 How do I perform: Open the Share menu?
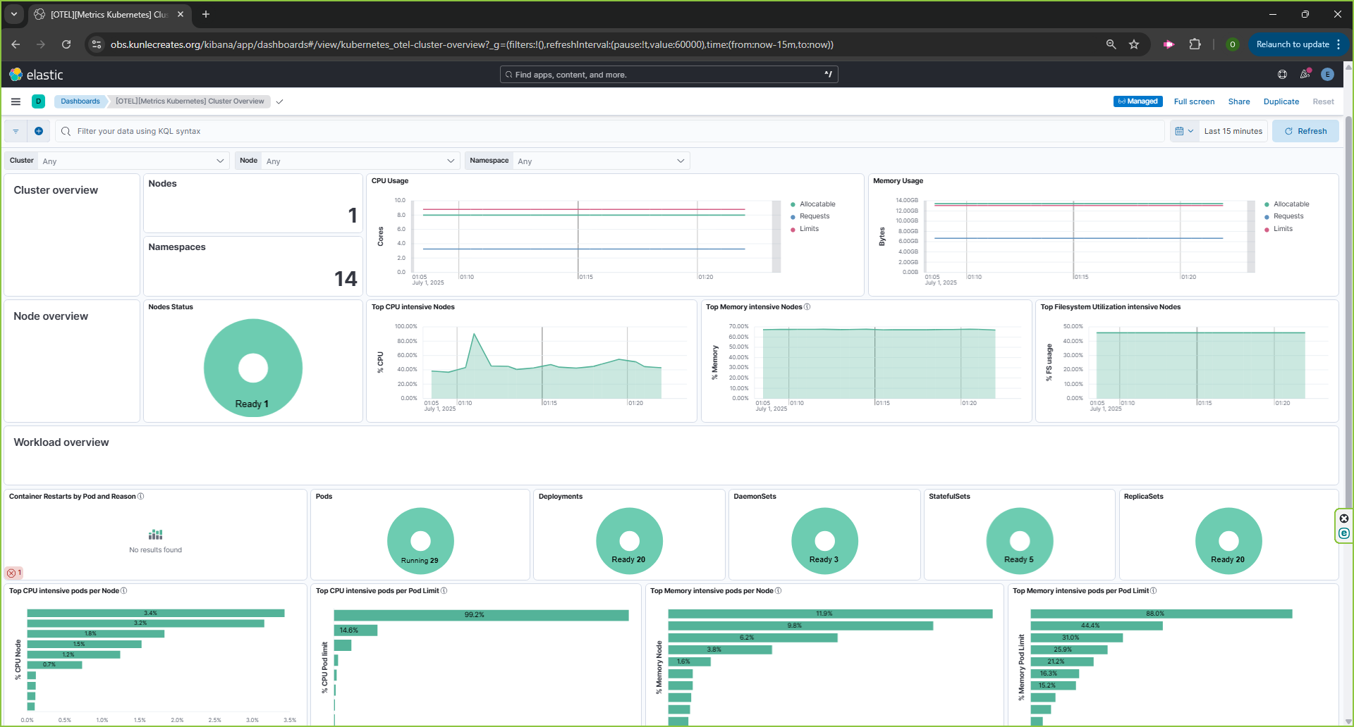(1238, 101)
